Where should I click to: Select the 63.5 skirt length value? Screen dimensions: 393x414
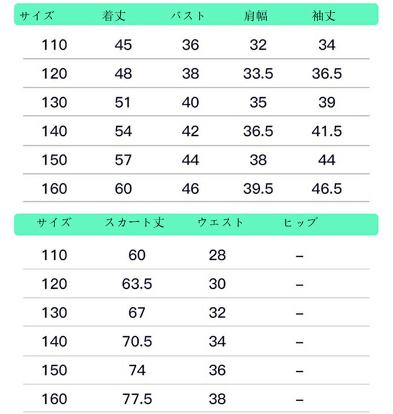[137, 284]
